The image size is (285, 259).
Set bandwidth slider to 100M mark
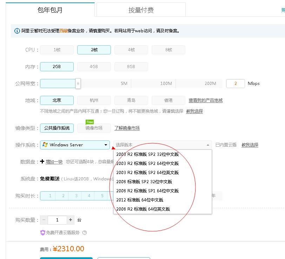166,84
